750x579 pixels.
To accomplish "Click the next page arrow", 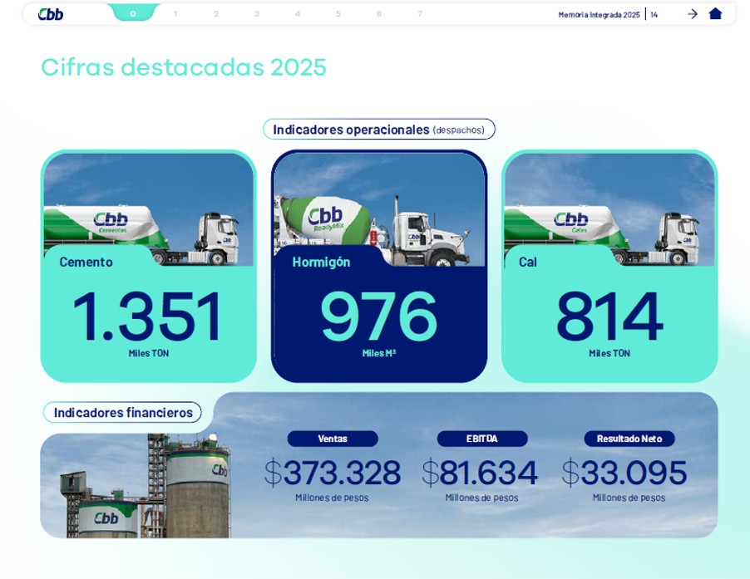I will click(x=692, y=14).
